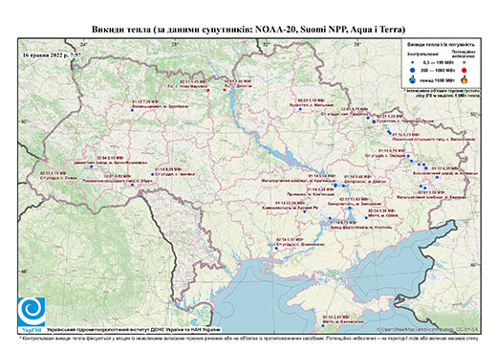Click the 'Запоріжсталь, м. Запоріжжя' label

355,204
